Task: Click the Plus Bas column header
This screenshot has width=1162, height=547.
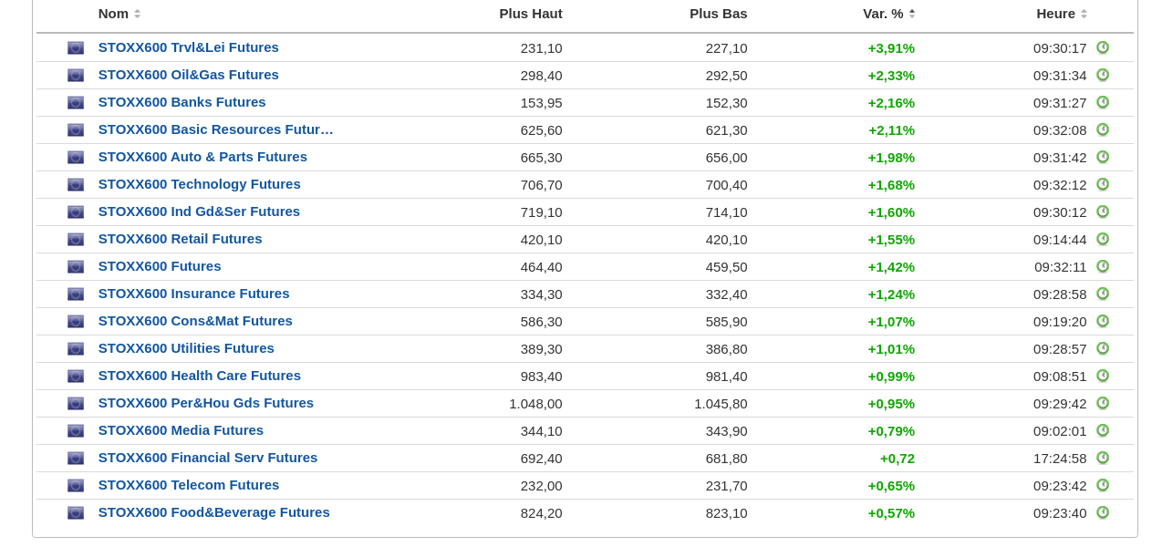Action: (x=719, y=14)
